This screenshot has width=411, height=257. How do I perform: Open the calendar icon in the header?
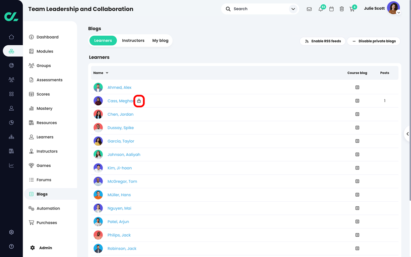(x=331, y=9)
